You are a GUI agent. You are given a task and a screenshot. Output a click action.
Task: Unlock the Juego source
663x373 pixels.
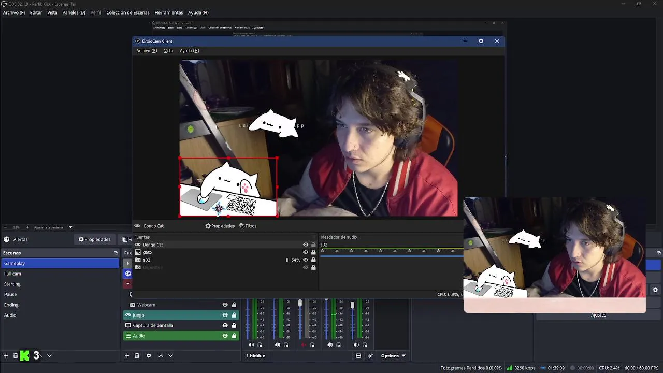(x=234, y=315)
